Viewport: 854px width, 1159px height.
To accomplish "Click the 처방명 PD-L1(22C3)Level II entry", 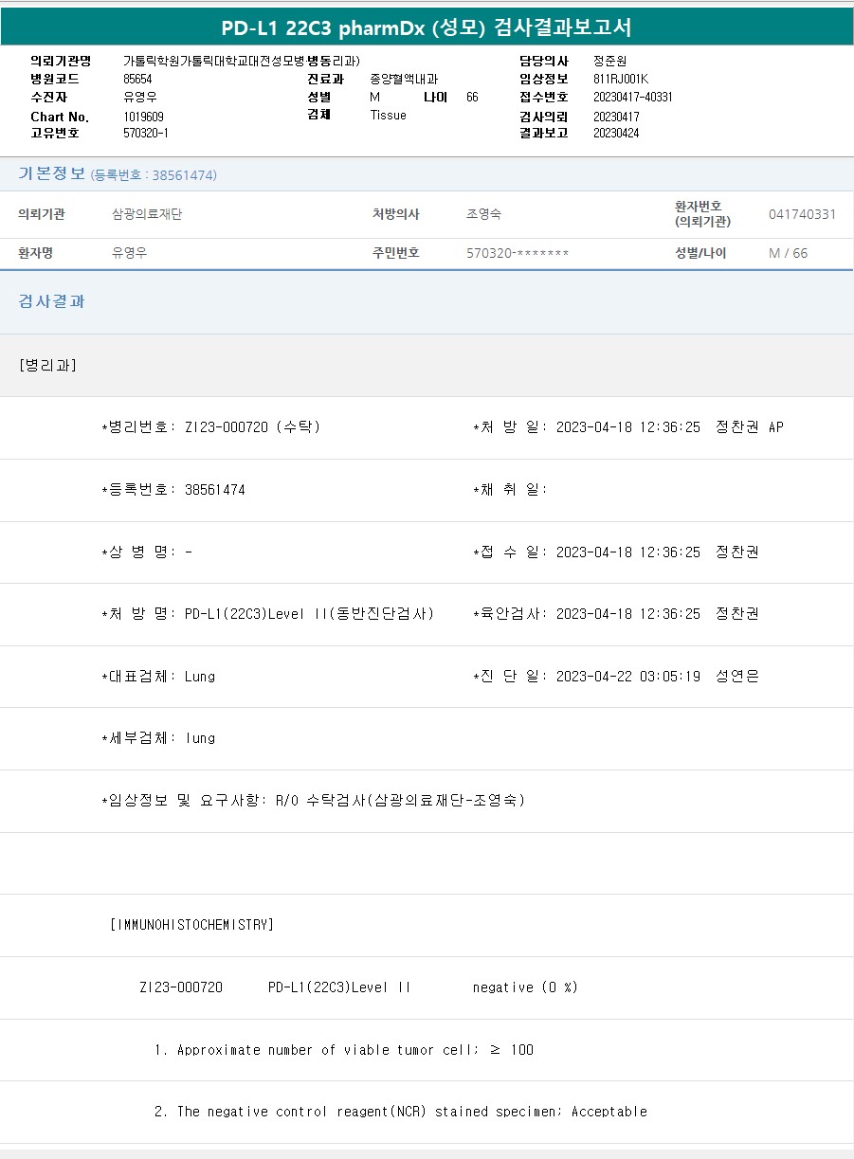I will click(309, 614).
